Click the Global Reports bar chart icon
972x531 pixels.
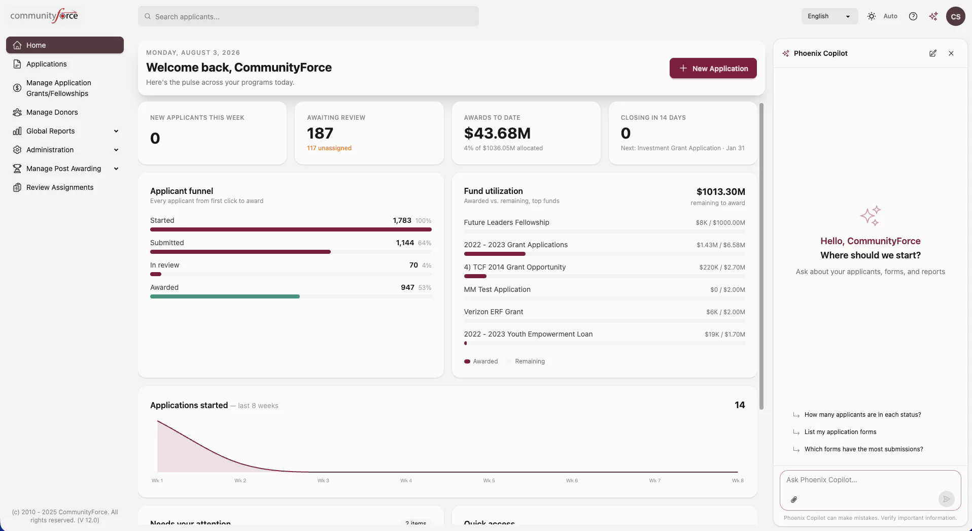(17, 131)
